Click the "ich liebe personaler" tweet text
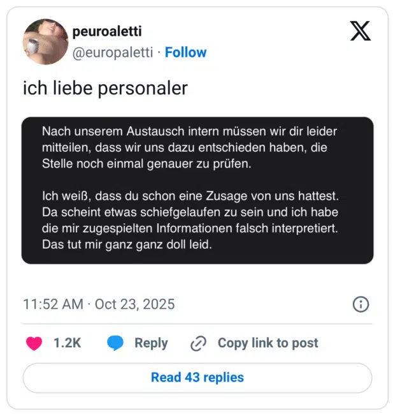This screenshot has height=416, width=395. [105, 88]
